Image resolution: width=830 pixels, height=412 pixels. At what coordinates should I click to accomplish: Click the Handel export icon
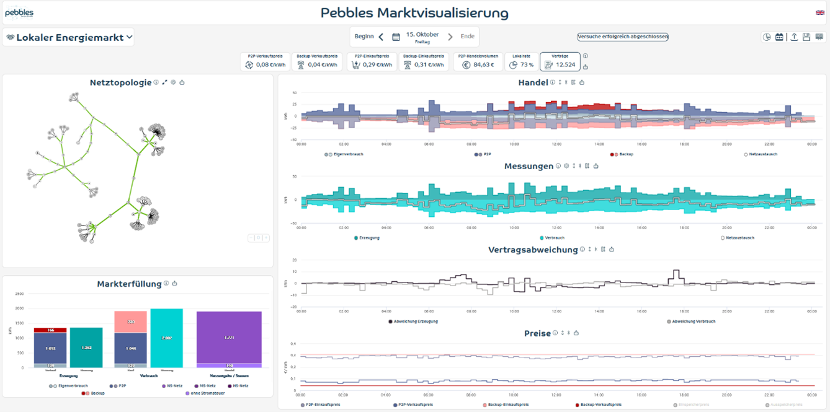coord(582,82)
